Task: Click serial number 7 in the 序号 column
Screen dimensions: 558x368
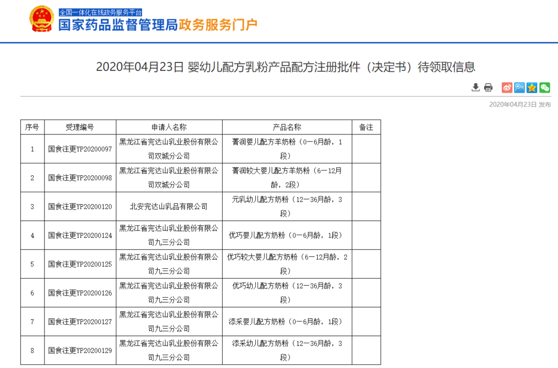Action: pyautogui.click(x=33, y=322)
